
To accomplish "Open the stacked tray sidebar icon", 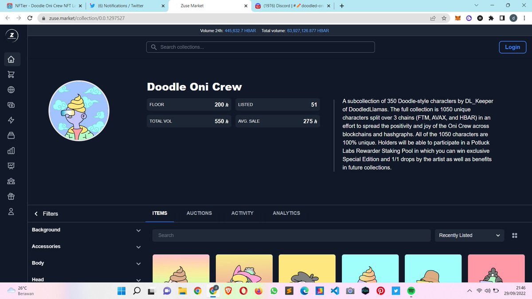I will click(x=11, y=135).
